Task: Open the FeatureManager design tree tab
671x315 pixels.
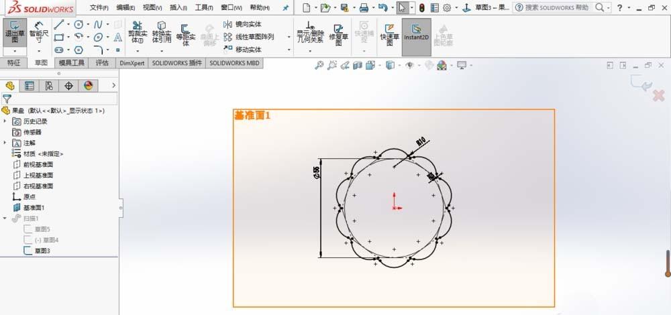Action: (10, 86)
